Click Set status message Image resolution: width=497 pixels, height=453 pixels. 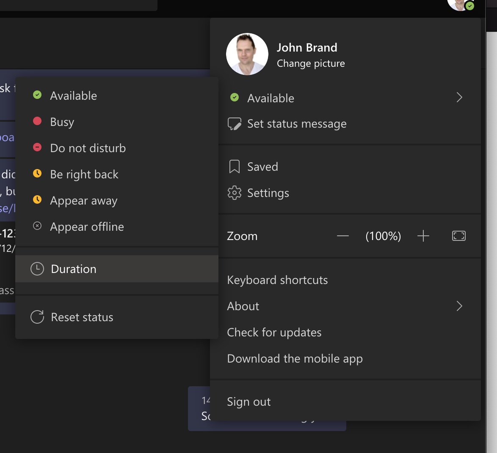click(345, 124)
